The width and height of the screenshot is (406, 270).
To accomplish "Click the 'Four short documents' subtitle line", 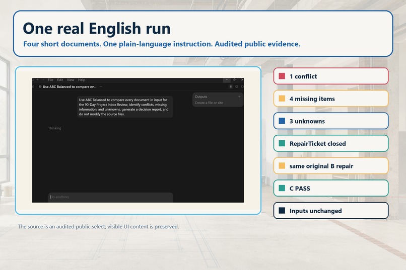I will tap(162, 44).
